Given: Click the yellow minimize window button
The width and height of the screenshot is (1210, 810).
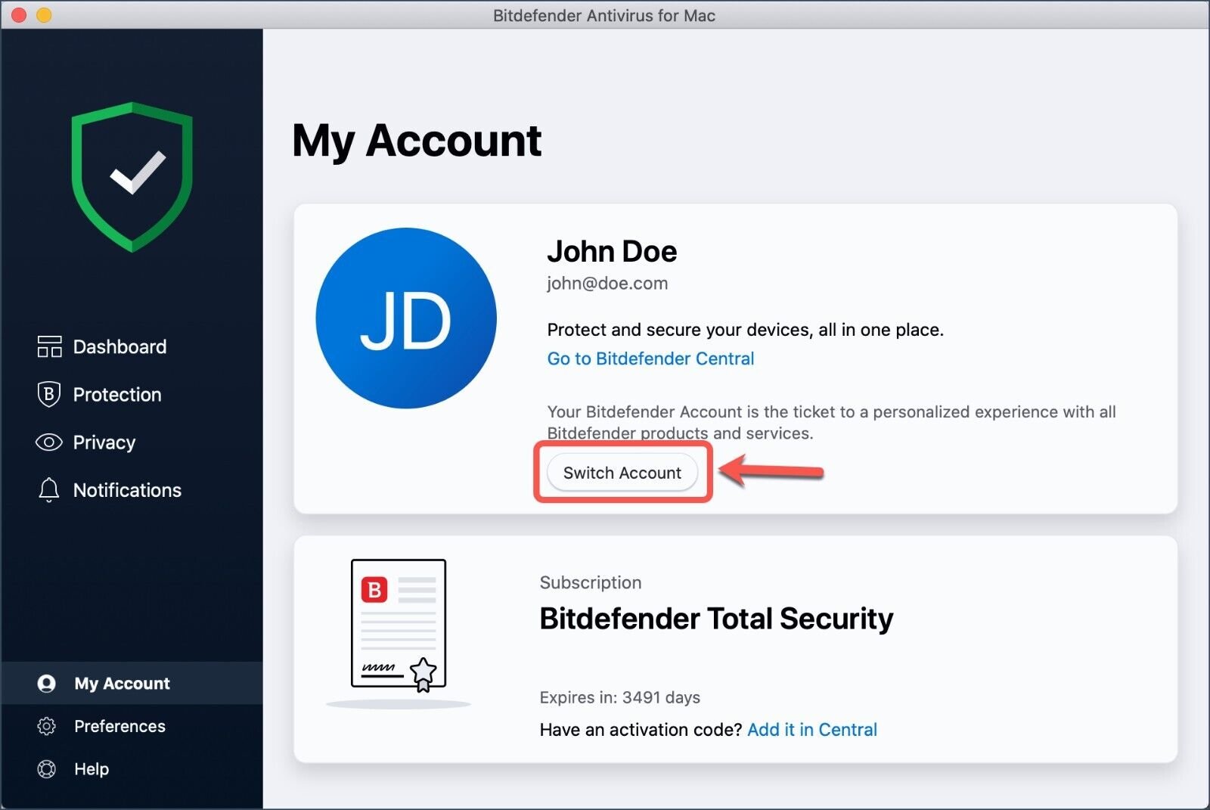Looking at the screenshot, I should (44, 15).
